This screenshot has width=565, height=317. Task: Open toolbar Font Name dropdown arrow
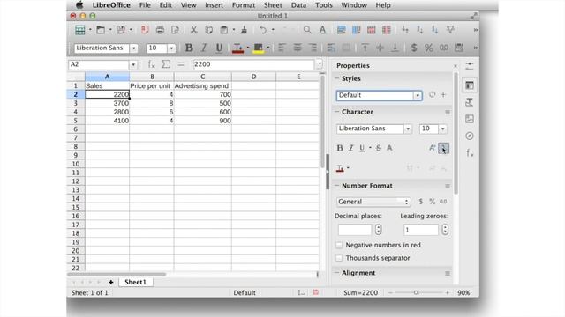133,48
